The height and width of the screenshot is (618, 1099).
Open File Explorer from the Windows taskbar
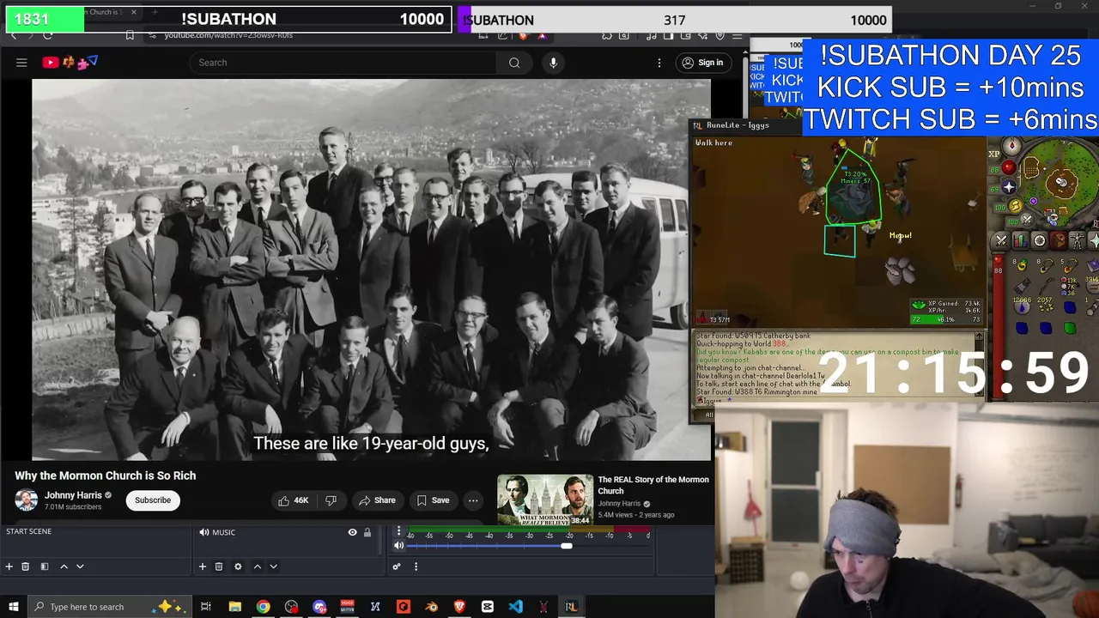(234, 607)
